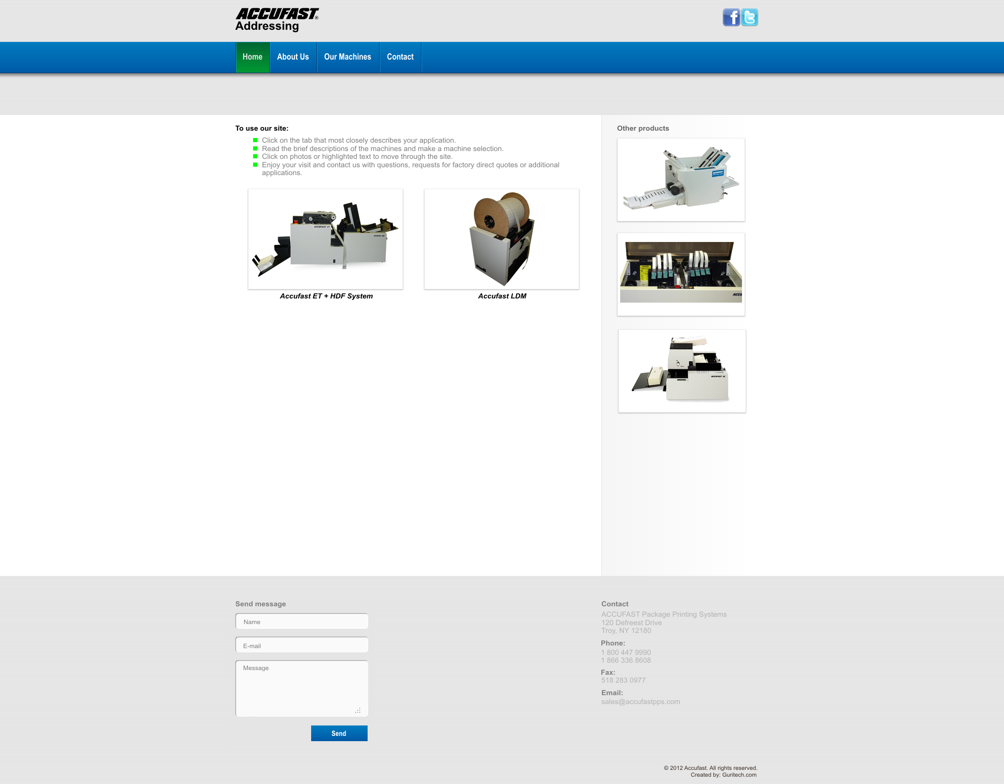Follow the Guritech.com creator link

[x=739, y=775]
